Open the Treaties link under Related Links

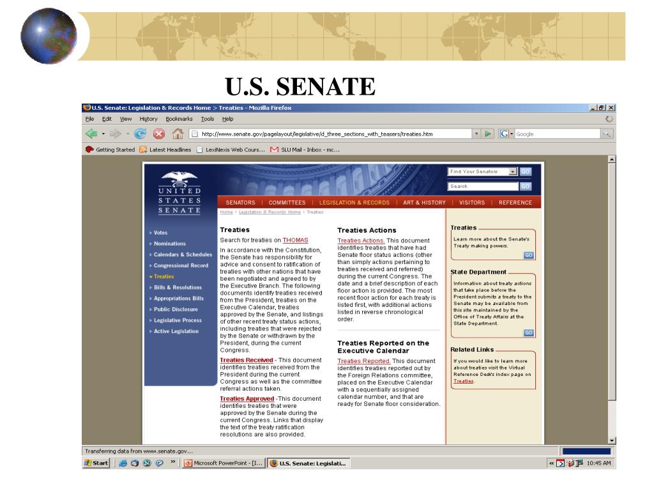[x=464, y=381]
